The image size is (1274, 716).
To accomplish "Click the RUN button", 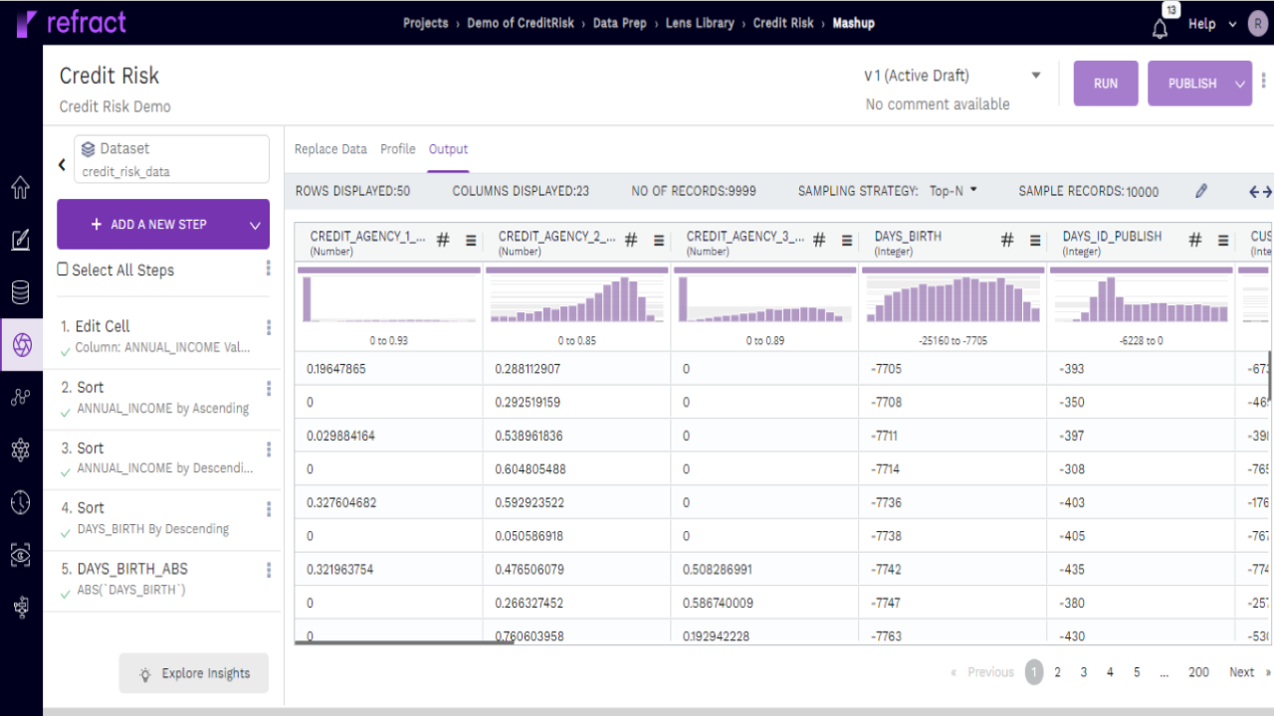I will [x=1105, y=83].
